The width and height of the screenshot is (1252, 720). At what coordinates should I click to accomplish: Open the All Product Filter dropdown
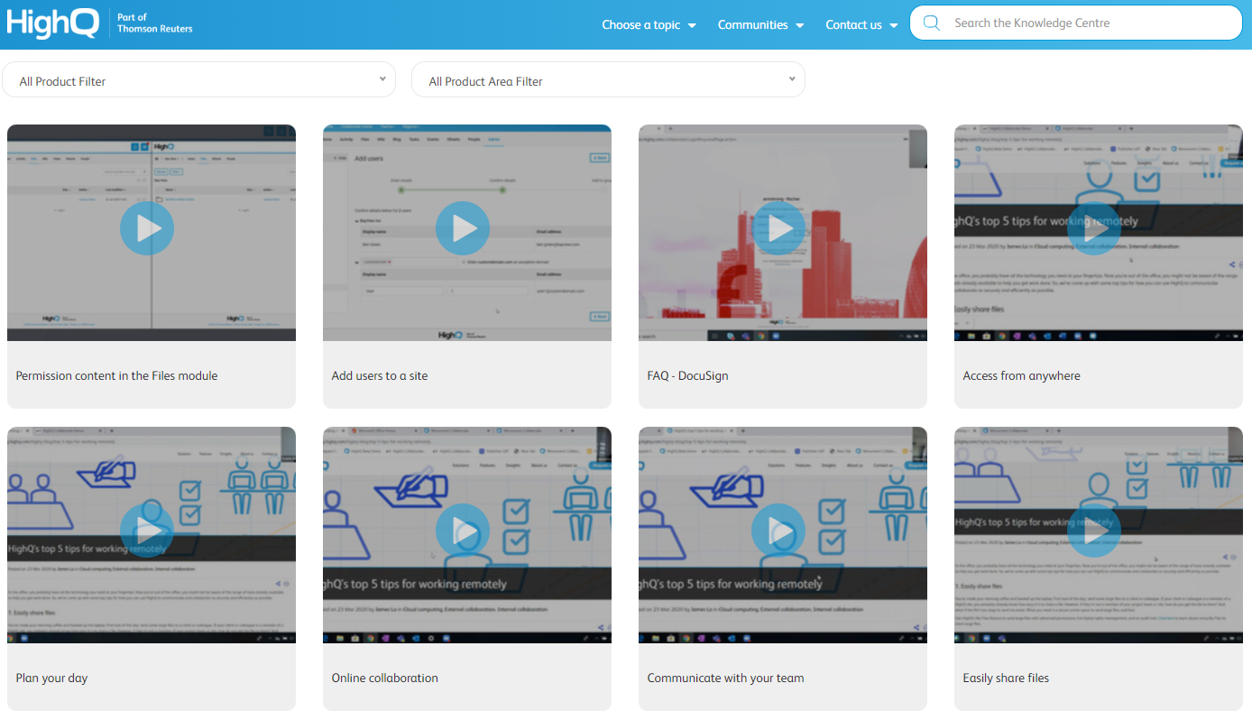coord(198,80)
